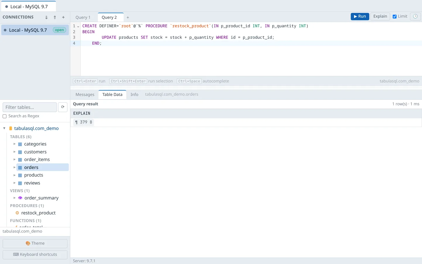Click the VIEWS (1) section header
This screenshot has height=264, width=422.
(x=20, y=191)
